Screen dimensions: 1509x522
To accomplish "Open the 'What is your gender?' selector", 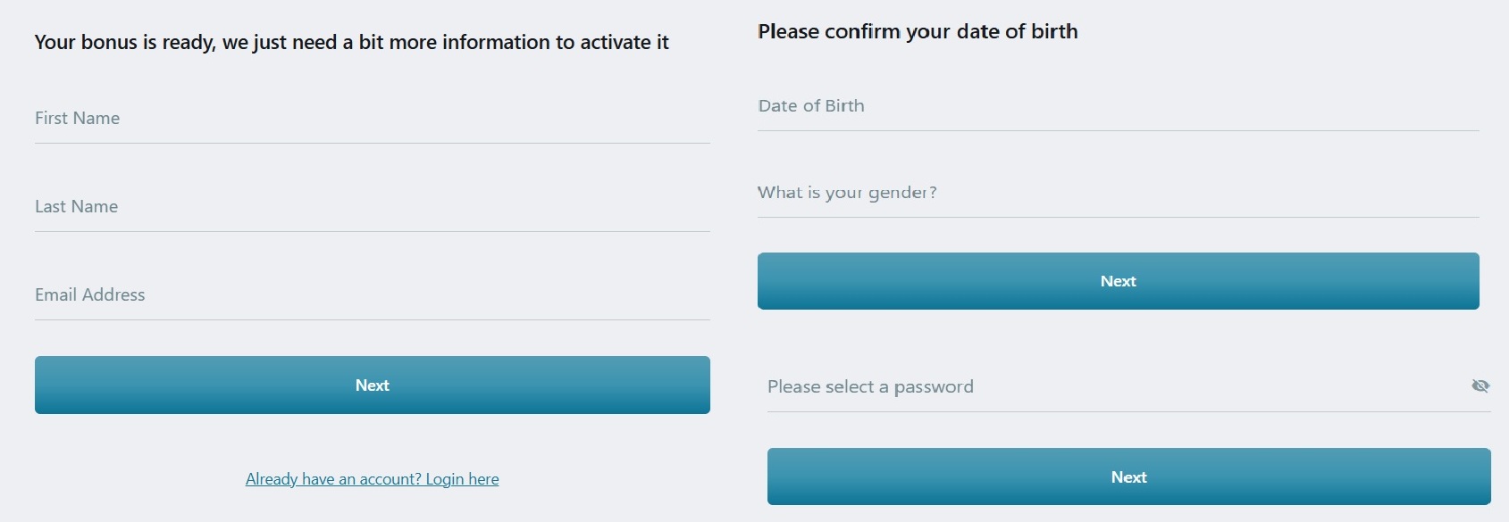I will click(x=1117, y=193).
